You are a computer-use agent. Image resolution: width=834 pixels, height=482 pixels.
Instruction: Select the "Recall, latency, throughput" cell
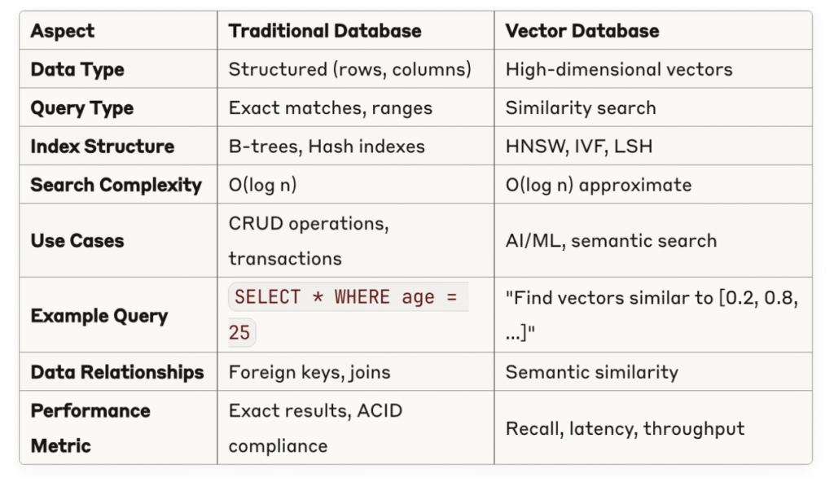tap(625, 428)
